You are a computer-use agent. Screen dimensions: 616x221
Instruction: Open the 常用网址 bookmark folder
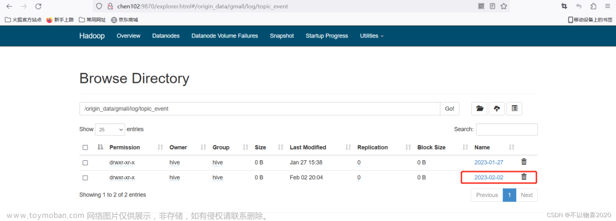(x=92, y=20)
